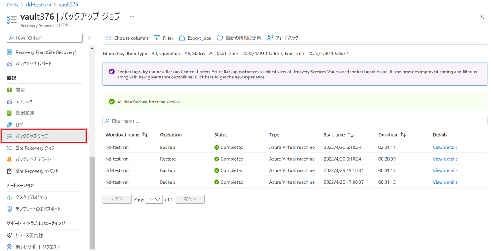This screenshot has height=251, width=491.
Task: Click the sidebar vertical scrollbar
Action: click(x=92, y=203)
